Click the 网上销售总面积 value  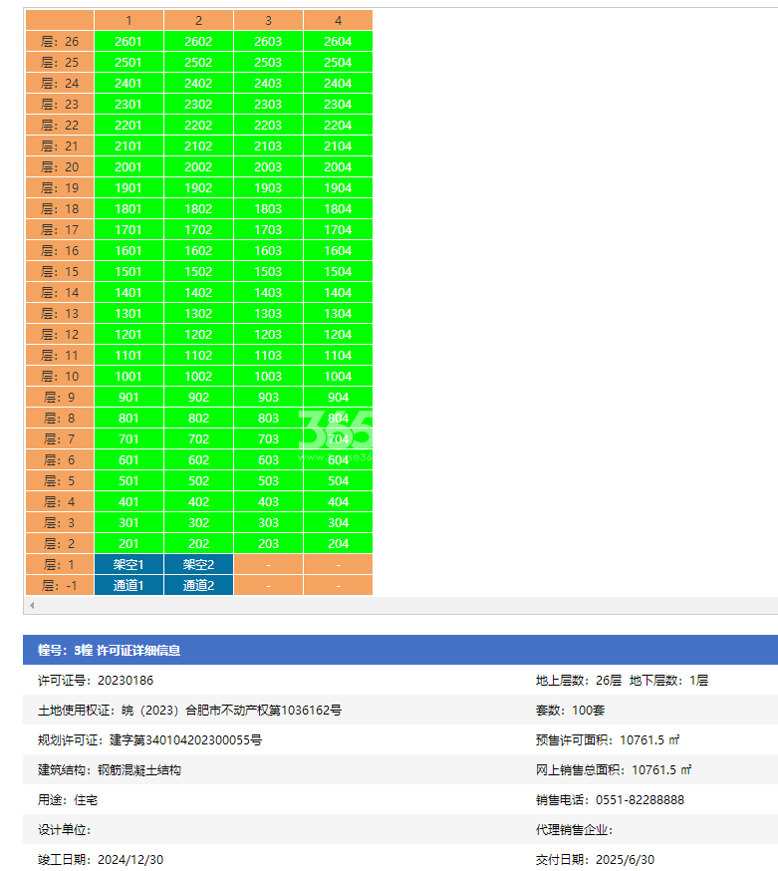[x=661, y=770]
